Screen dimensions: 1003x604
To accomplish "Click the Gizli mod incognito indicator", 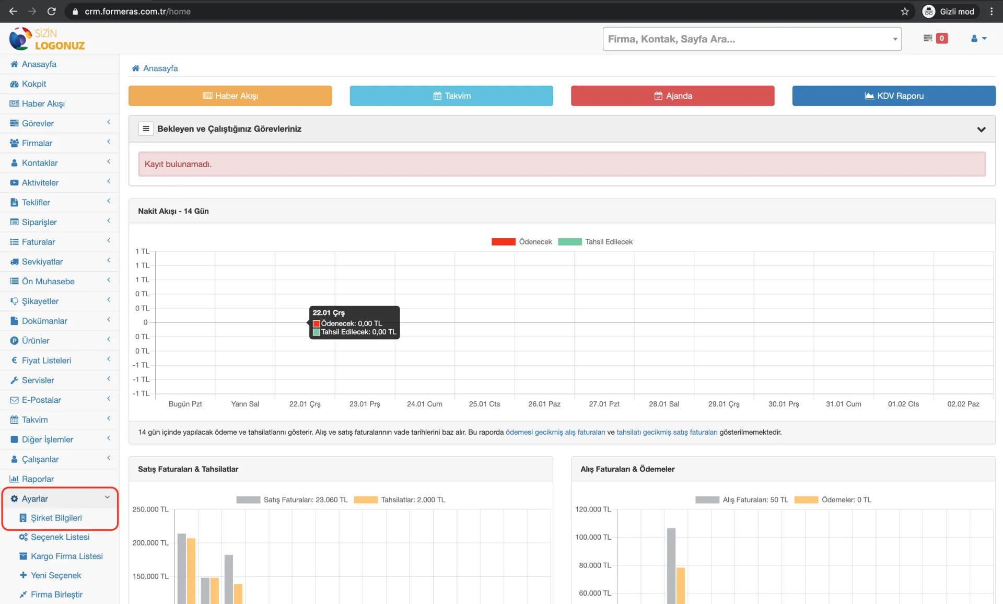I will tap(948, 11).
